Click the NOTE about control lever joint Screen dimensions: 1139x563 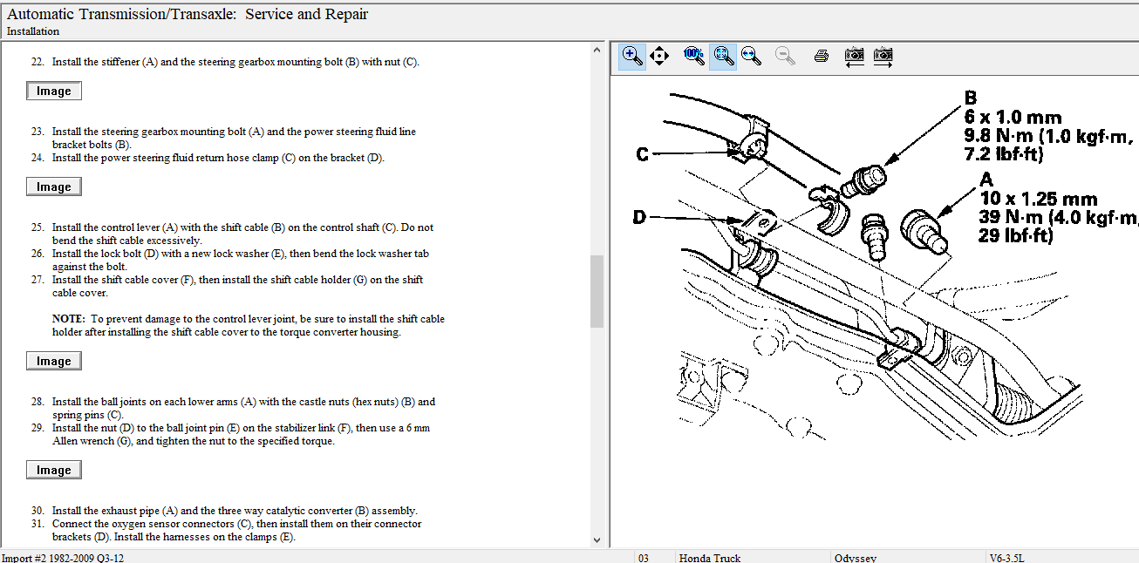pyautogui.click(x=249, y=325)
